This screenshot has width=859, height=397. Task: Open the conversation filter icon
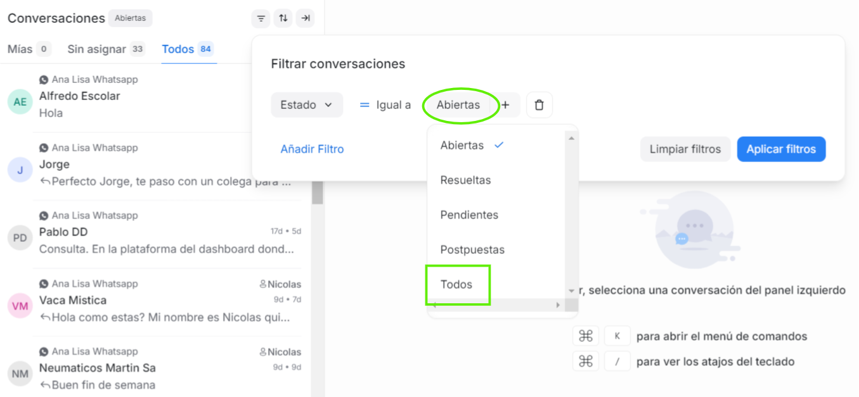(261, 18)
